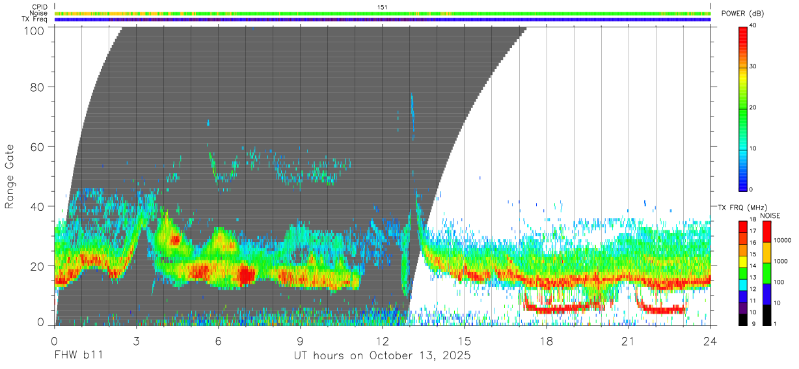This screenshot has height=369, width=799.
Task: Click the 18 tick on UT hours axis
Action: click(x=547, y=341)
